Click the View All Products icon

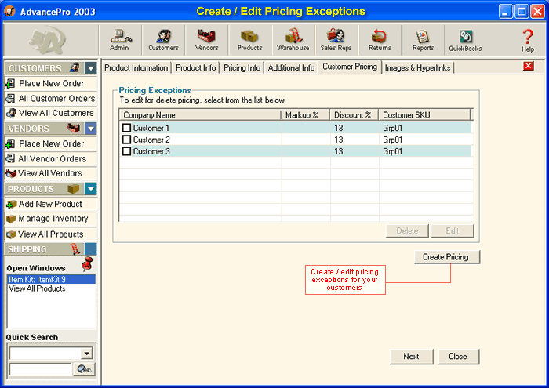click(x=11, y=234)
